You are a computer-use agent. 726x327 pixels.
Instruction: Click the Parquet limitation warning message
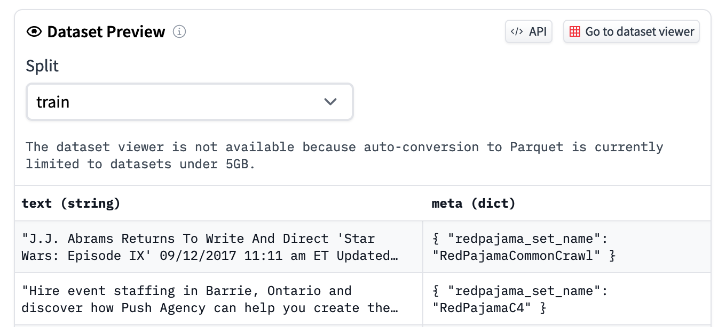pyautogui.click(x=344, y=155)
